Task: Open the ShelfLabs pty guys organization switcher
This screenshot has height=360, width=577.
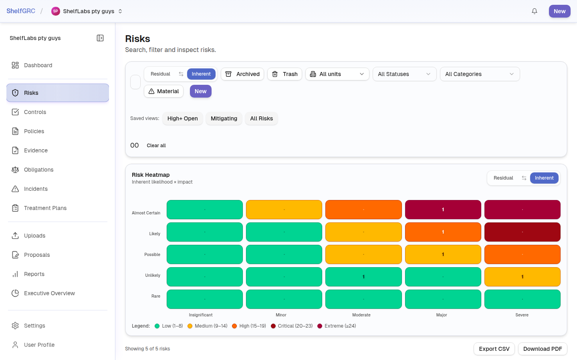Action: click(87, 11)
